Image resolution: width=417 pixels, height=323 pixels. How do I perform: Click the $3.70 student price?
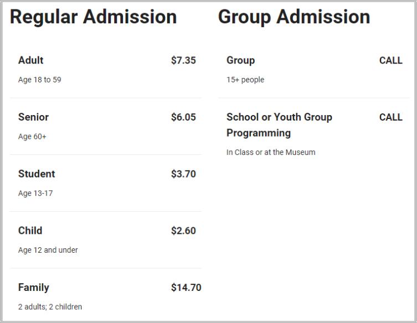coord(183,174)
